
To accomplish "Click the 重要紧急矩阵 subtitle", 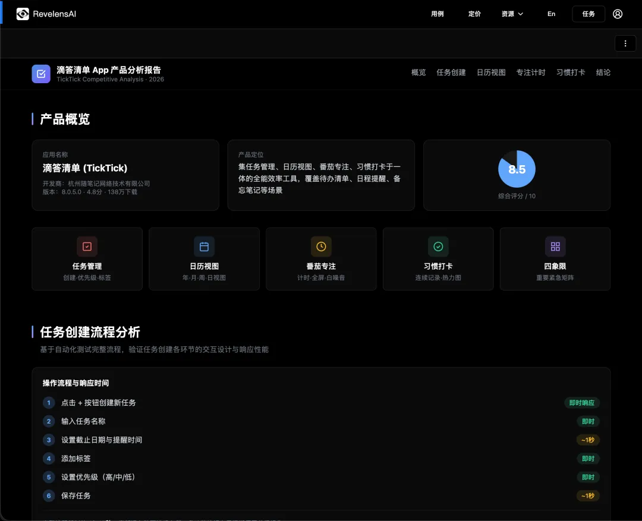I will coord(555,277).
